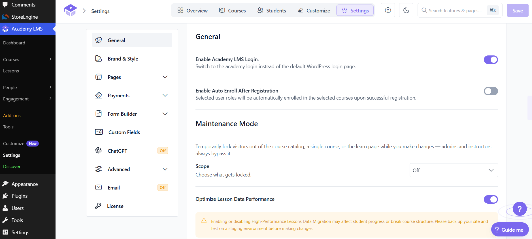Click the breadcrumb chevron before Settings

point(84,11)
